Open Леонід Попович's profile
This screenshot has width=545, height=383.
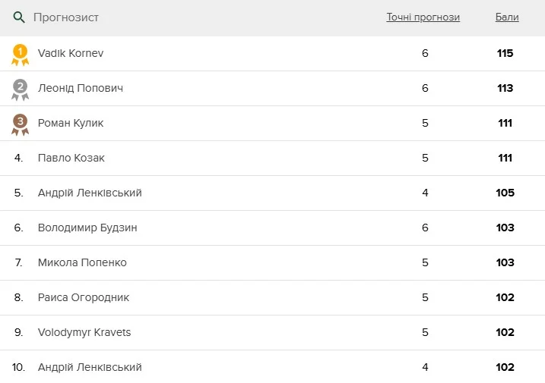[x=81, y=89]
